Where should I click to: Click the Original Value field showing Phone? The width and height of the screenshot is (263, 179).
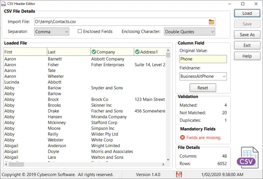203,59
